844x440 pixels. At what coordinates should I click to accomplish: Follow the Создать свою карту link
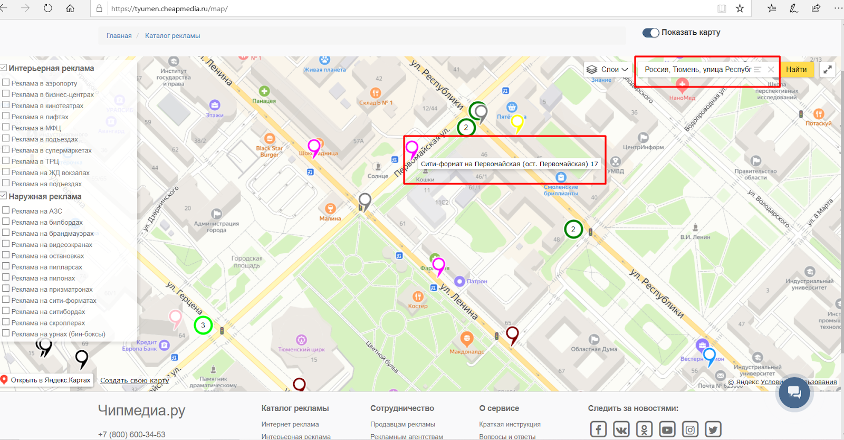click(x=135, y=380)
